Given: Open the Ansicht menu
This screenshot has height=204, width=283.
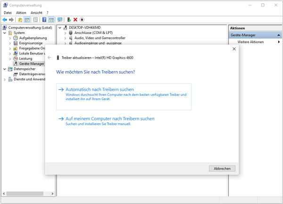Looking at the screenshot, I should tap(36, 13).
